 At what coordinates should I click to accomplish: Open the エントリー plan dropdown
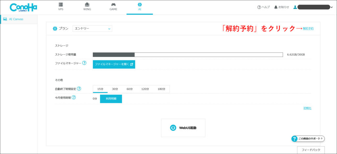tap(92, 29)
